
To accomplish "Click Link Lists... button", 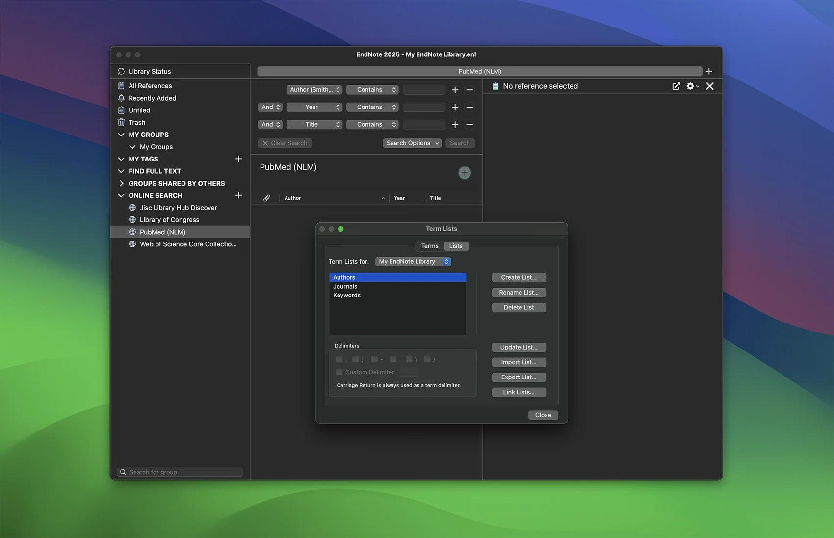I will click(x=519, y=392).
